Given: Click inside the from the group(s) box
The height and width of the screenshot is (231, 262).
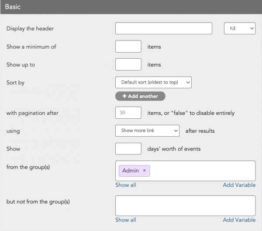Looking at the screenshot, I should (185, 171).
